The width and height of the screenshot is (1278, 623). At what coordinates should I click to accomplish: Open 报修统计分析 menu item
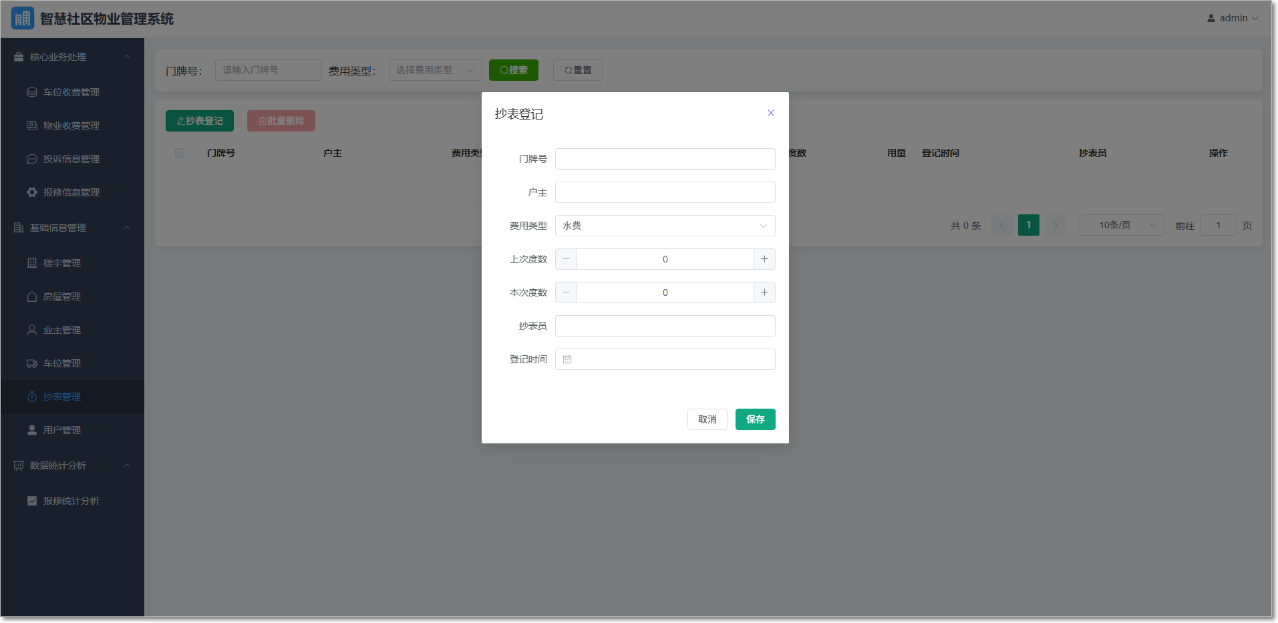[x=72, y=501]
